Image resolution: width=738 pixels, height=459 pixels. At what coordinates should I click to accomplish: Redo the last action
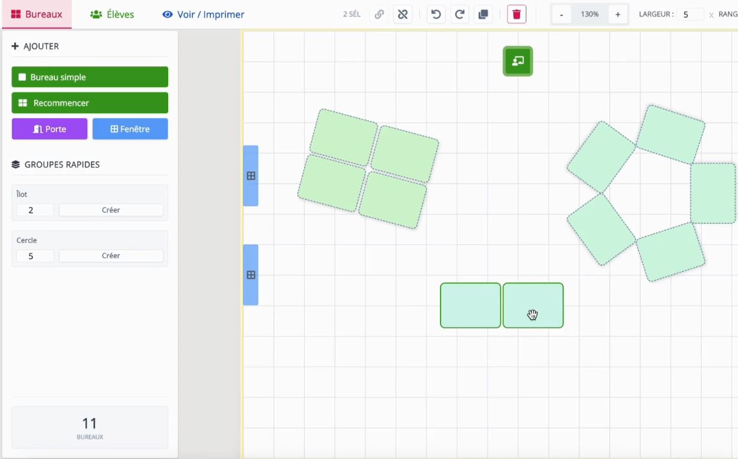(460, 14)
